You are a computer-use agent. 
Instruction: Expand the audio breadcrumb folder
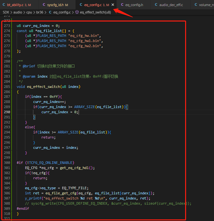pos(18,12)
